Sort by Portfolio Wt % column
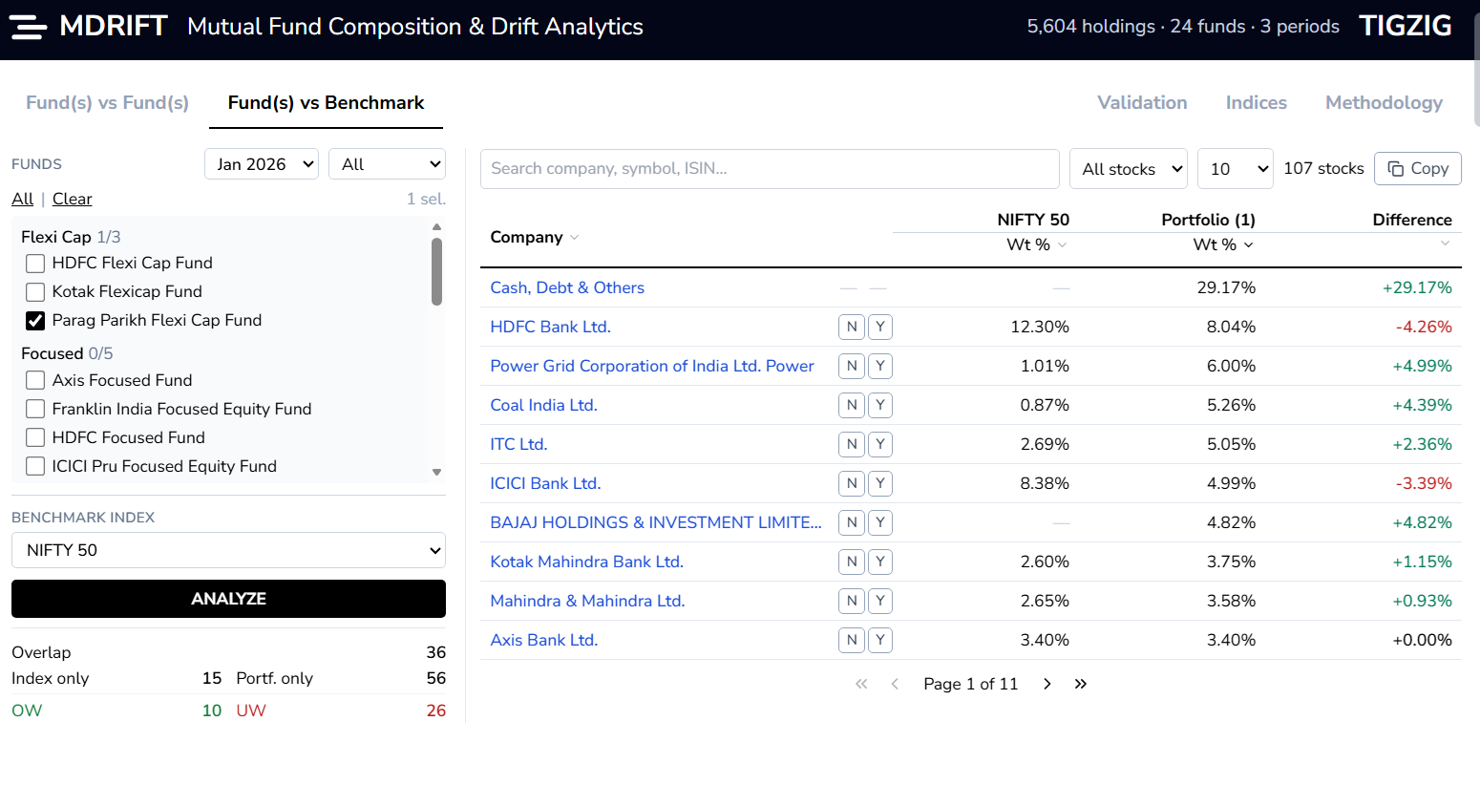1480x785 pixels. [x=1223, y=244]
